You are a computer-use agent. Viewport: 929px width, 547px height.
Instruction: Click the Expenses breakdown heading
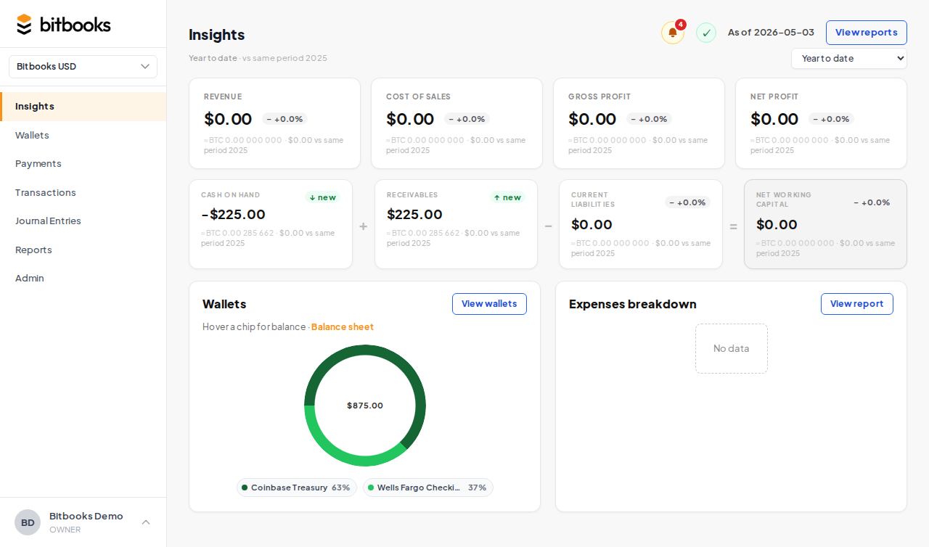click(x=633, y=304)
